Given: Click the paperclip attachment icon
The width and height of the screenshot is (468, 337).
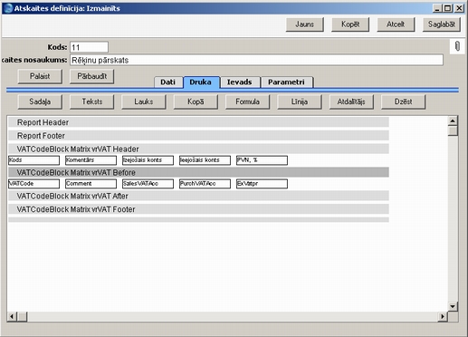Looking at the screenshot, I should tap(457, 46).
